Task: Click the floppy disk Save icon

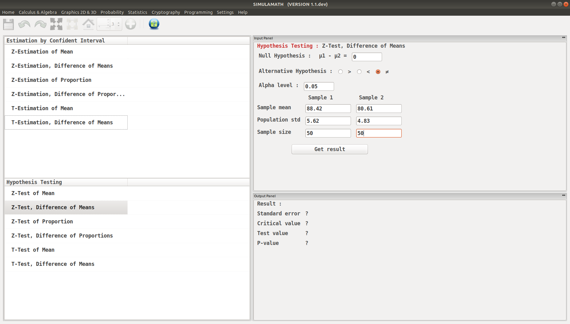Action: coord(9,24)
